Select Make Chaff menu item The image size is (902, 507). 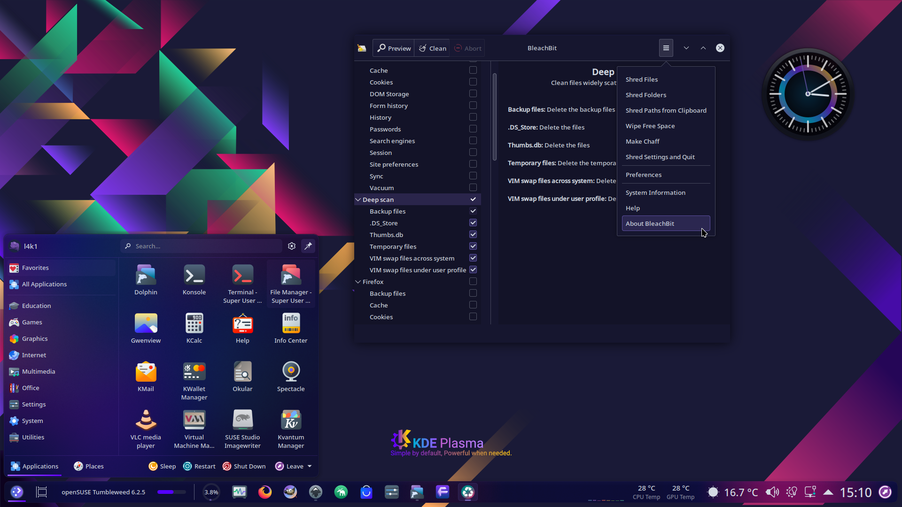tap(666, 141)
